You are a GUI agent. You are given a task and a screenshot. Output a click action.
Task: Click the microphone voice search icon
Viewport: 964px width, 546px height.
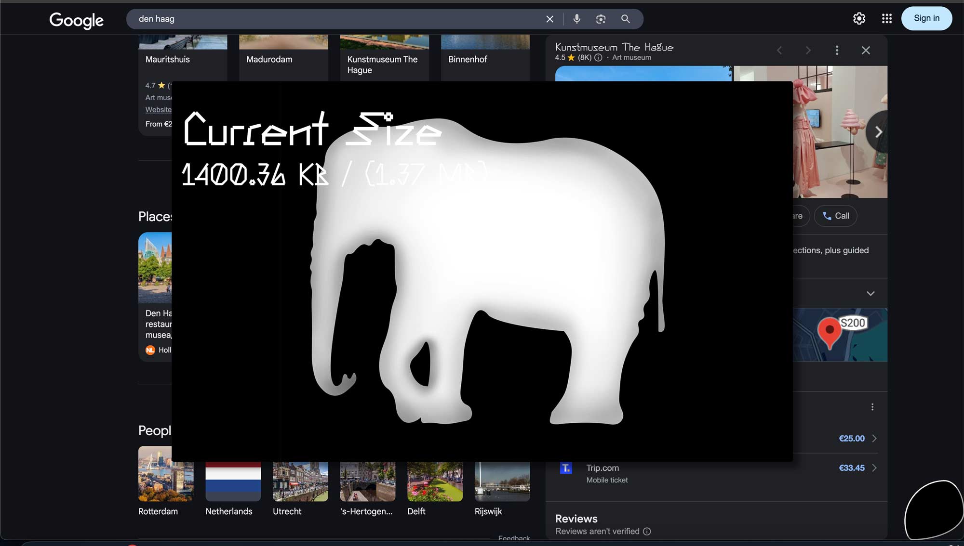(576, 19)
